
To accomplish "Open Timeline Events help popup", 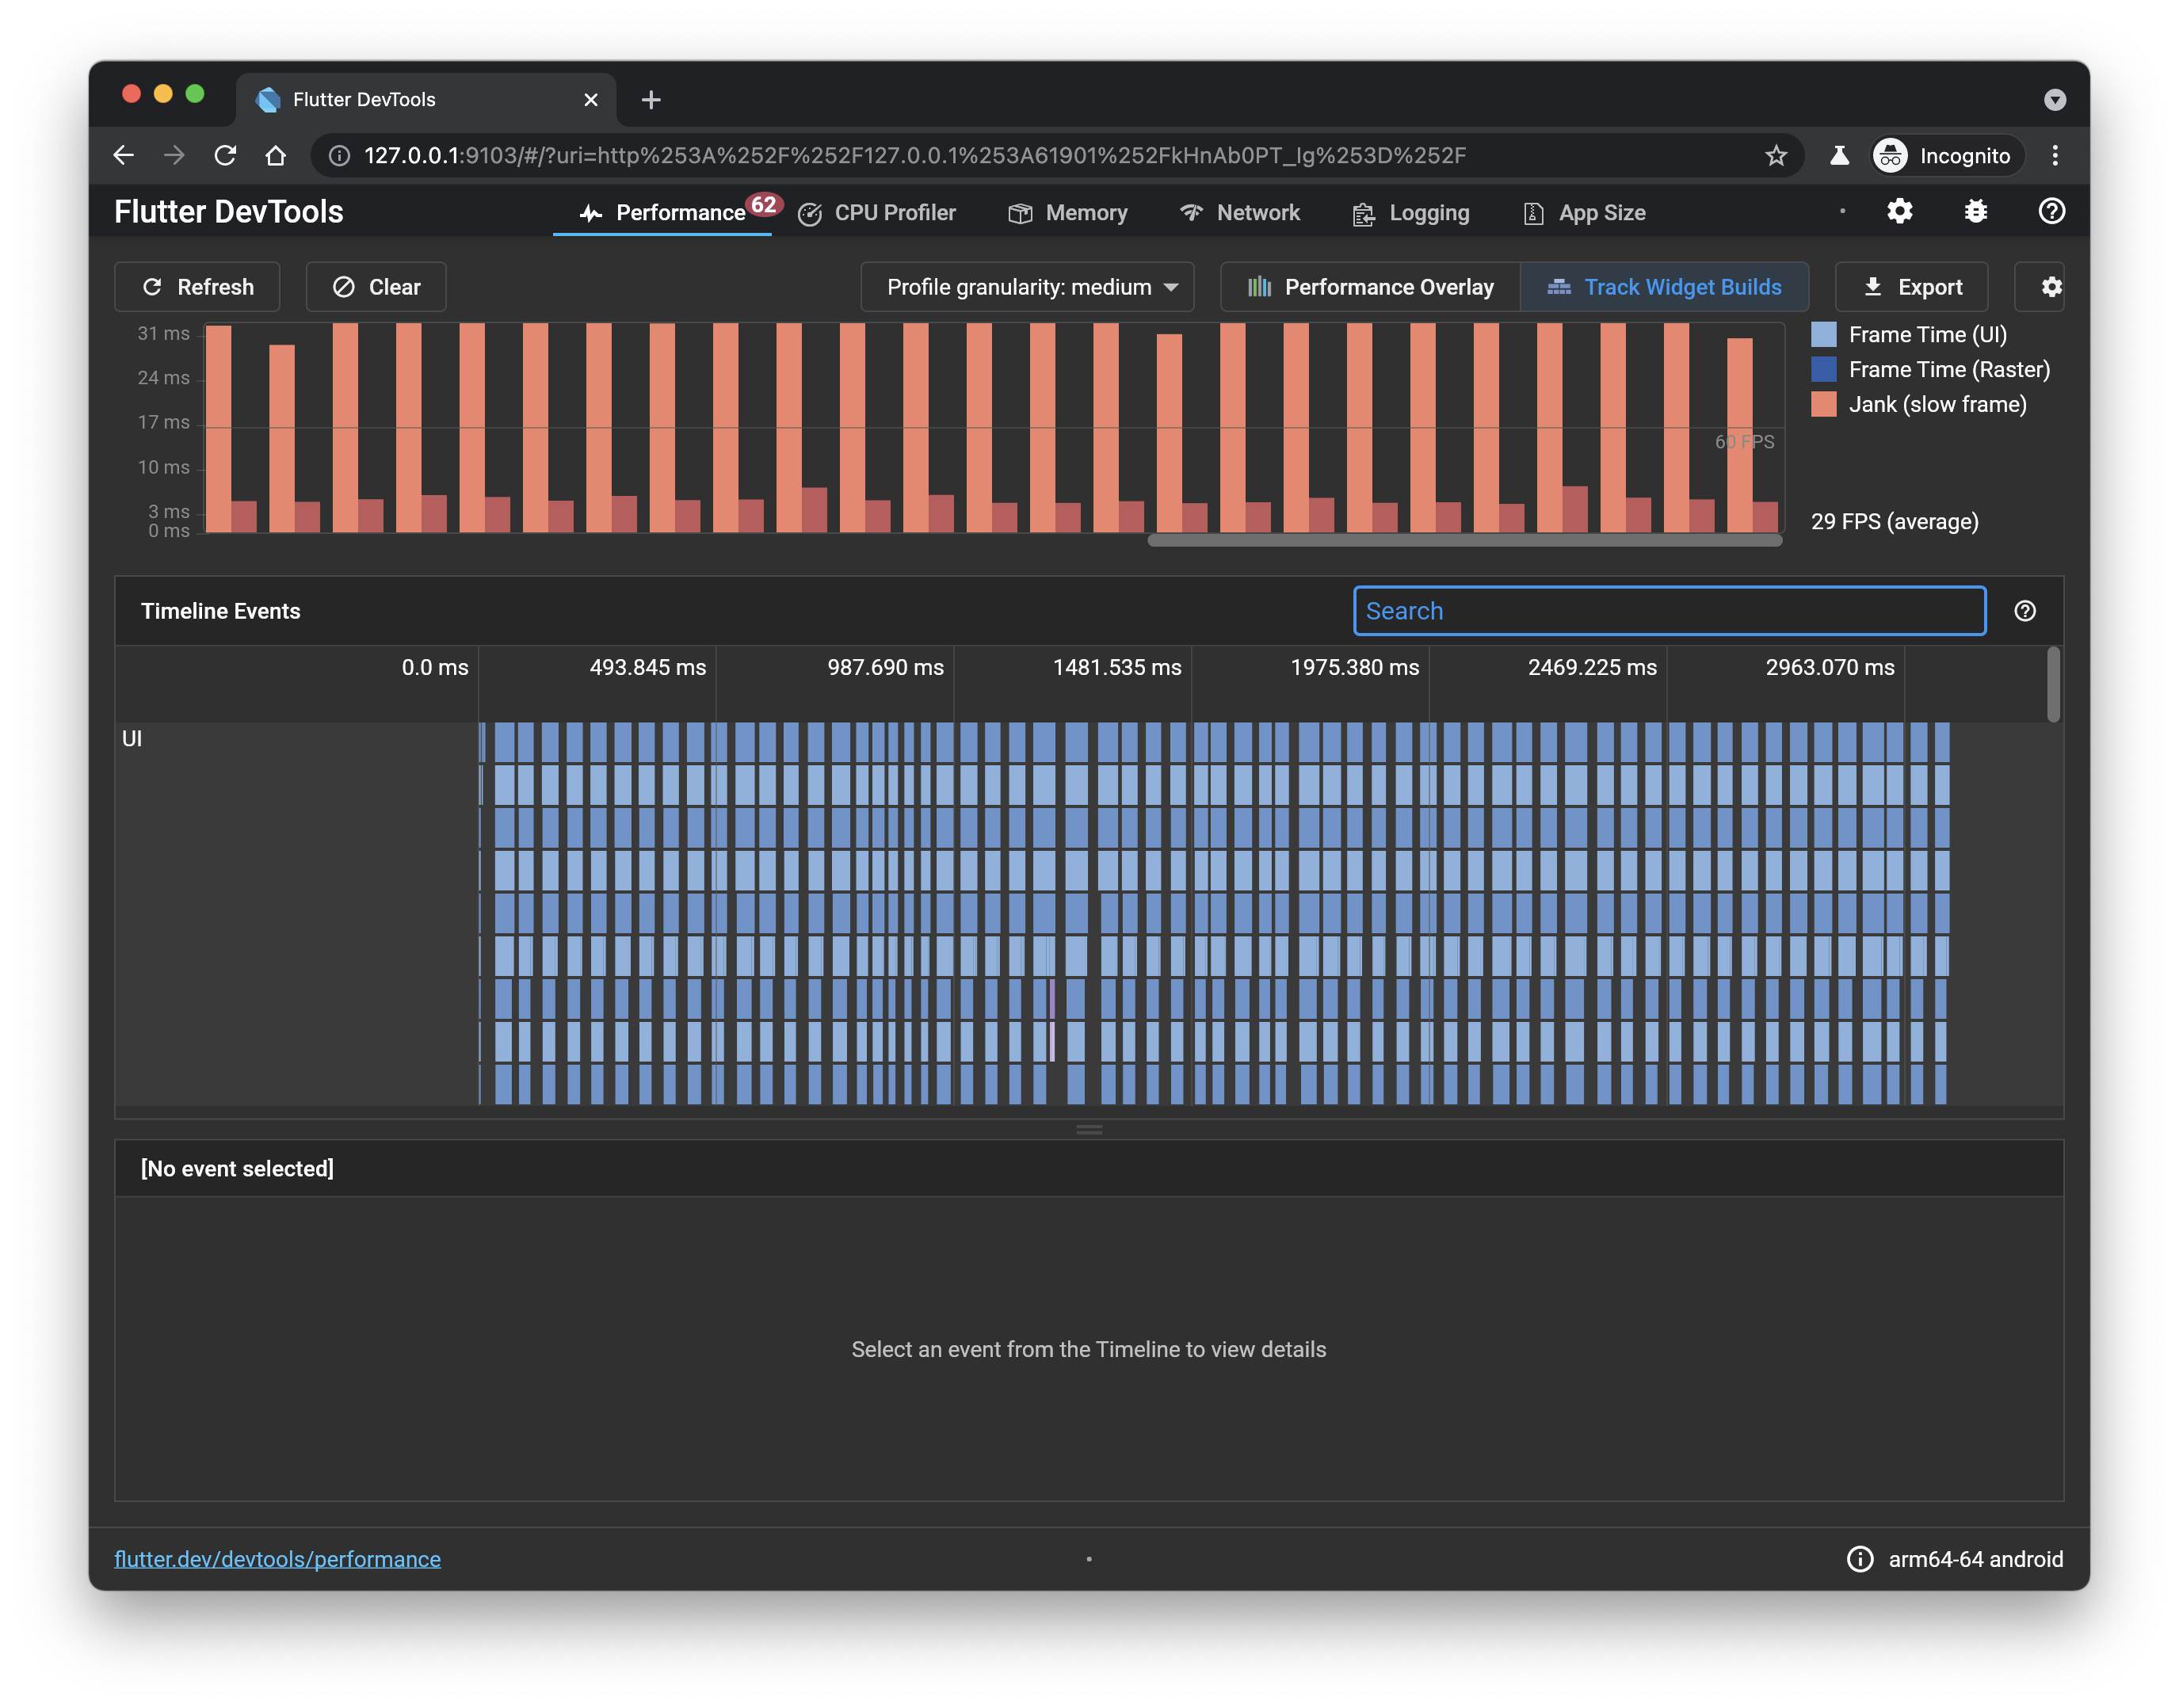I will pos(2025,610).
